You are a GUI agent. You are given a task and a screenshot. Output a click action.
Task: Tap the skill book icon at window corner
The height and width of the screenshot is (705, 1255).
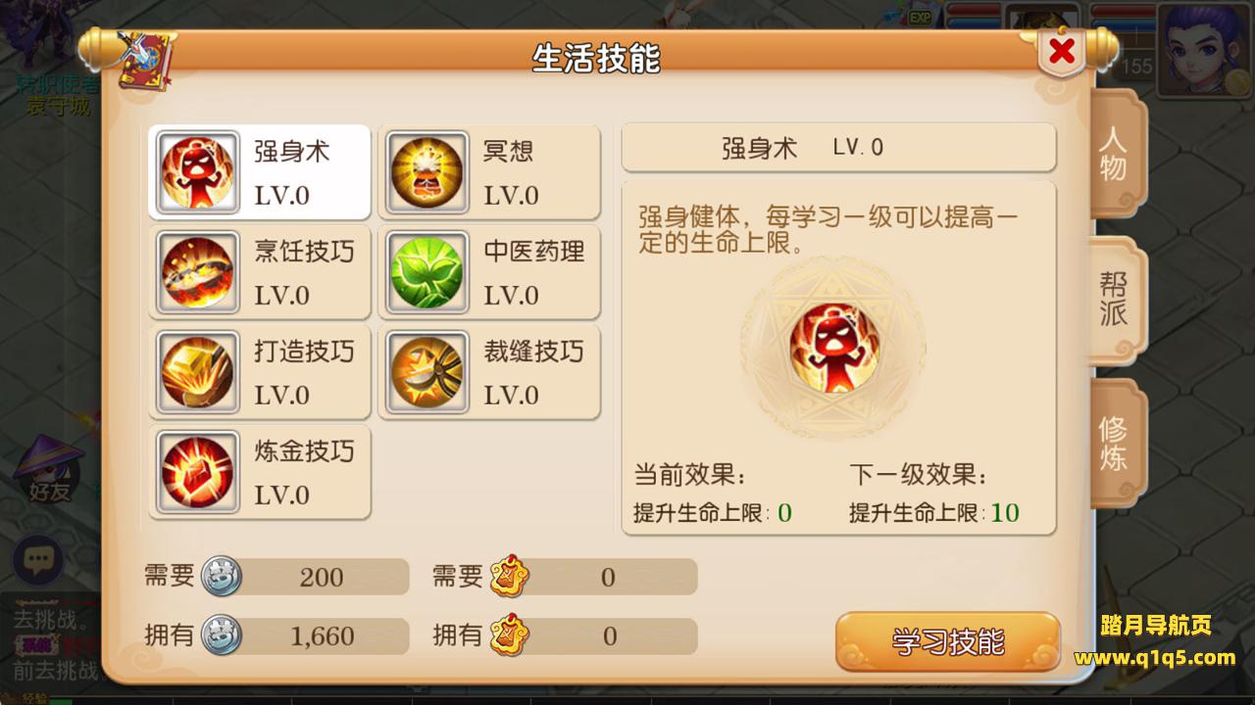(x=145, y=61)
